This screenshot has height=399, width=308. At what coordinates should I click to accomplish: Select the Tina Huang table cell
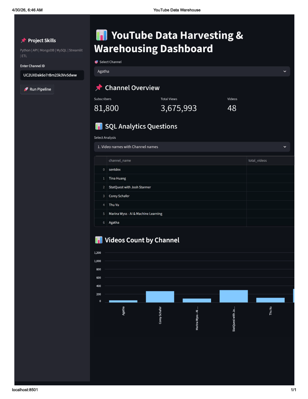pyautogui.click(x=176, y=178)
